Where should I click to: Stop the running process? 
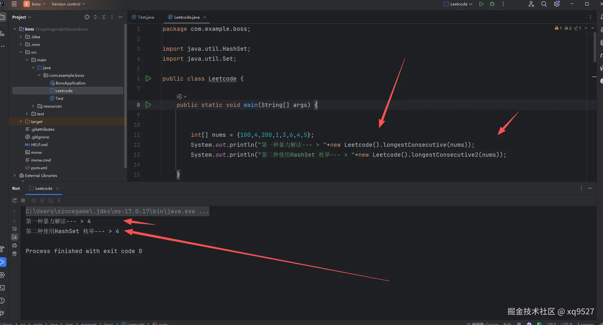pyautogui.click(x=23, y=200)
